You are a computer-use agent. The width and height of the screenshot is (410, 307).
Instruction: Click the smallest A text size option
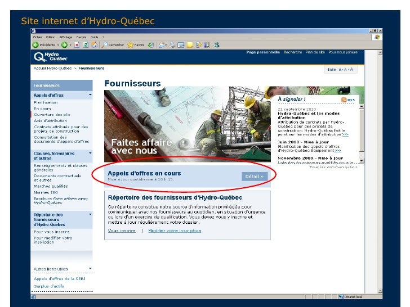(x=340, y=70)
